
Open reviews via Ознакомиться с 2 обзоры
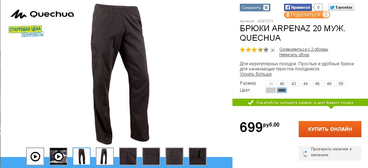304,49
